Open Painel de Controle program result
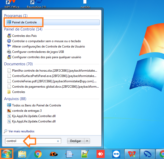 tap(53, 22)
